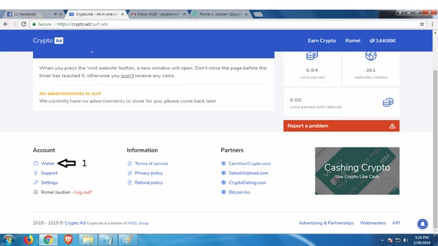Open Paint from the taskbar
The height and width of the screenshot is (246, 438).
point(128,240)
